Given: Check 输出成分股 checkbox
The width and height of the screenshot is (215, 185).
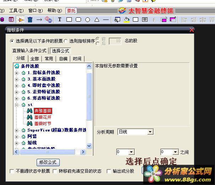Looking at the screenshot, I should pos(109,171).
